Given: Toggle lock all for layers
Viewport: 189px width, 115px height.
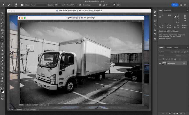Looking at the screenshot, I should (x=175, y=59).
